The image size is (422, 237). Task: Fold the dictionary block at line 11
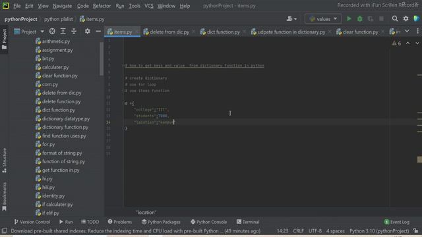123,103
